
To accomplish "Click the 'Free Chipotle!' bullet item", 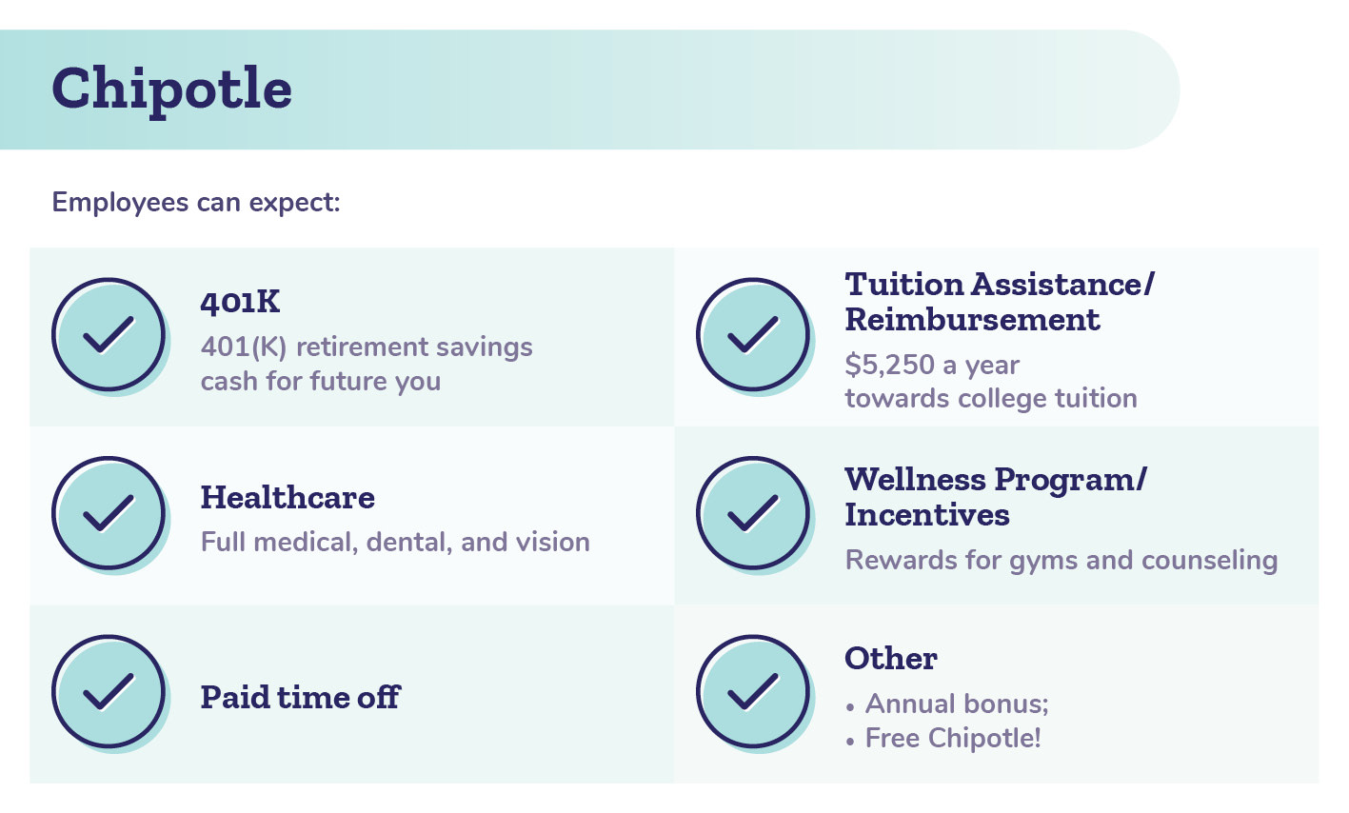I will pos(953,739).
